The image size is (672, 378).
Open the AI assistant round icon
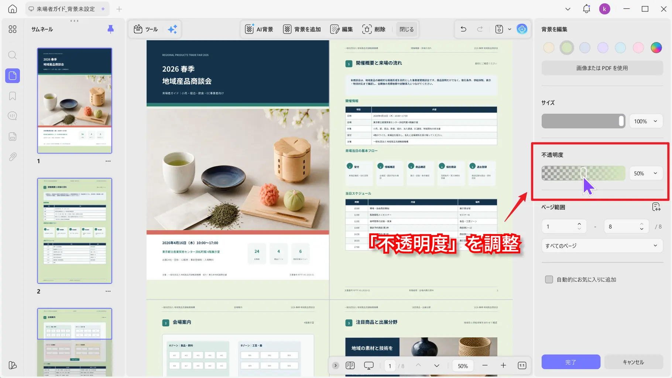click(x=522, y=29)
